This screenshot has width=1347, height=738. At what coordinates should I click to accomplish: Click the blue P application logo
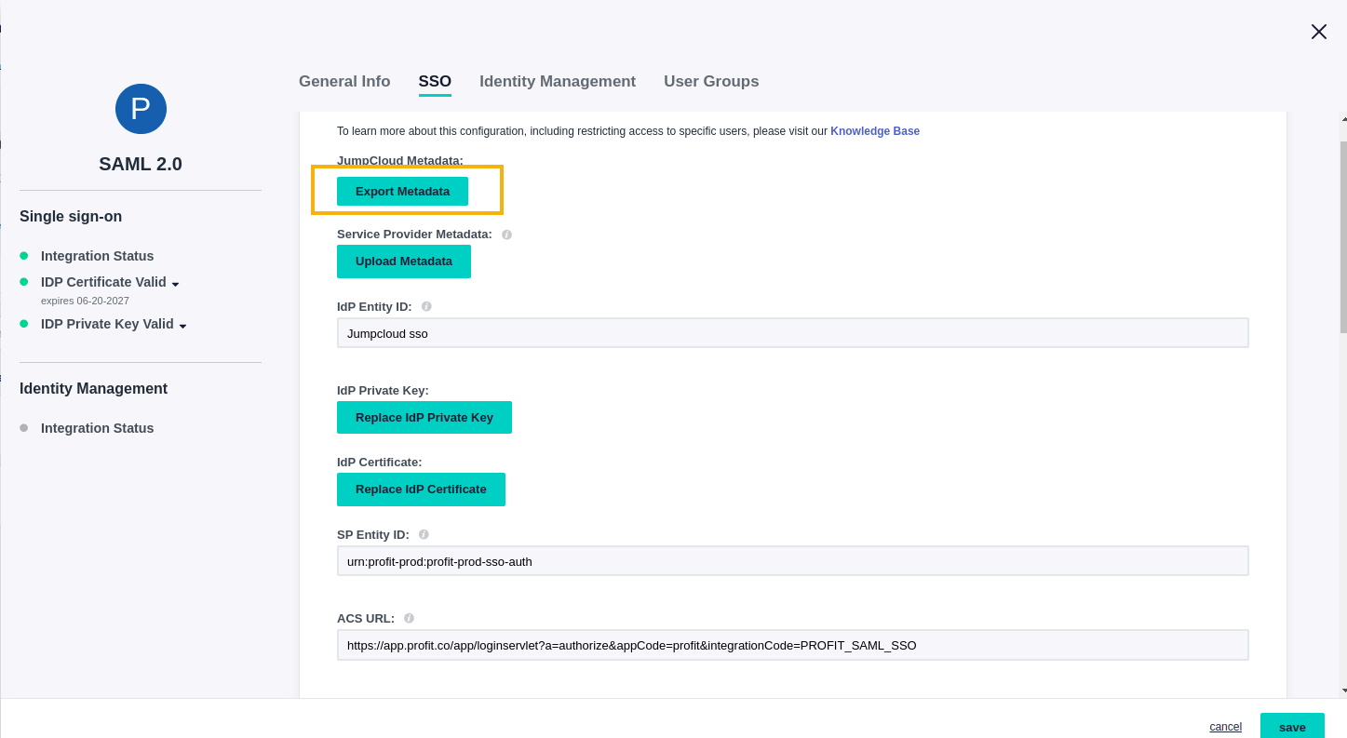pyautogui.click(x=141, y=109)
